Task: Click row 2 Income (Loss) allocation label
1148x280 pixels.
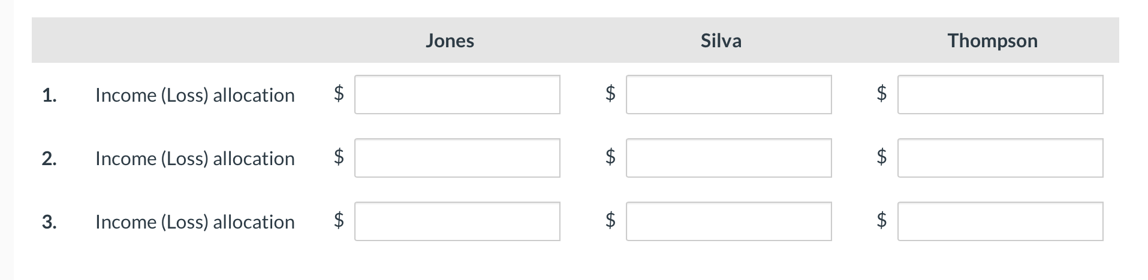Action: point(195,159)
